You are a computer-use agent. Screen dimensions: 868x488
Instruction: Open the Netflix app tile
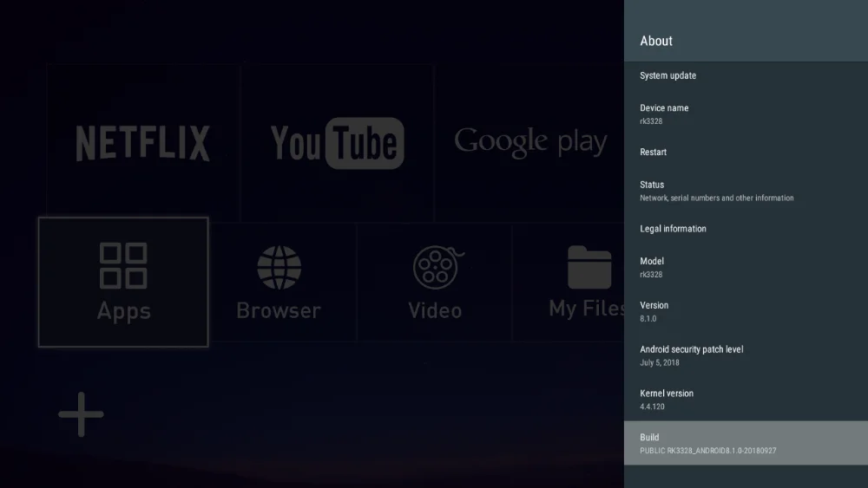pyautogui.click(x=143, y=143)
